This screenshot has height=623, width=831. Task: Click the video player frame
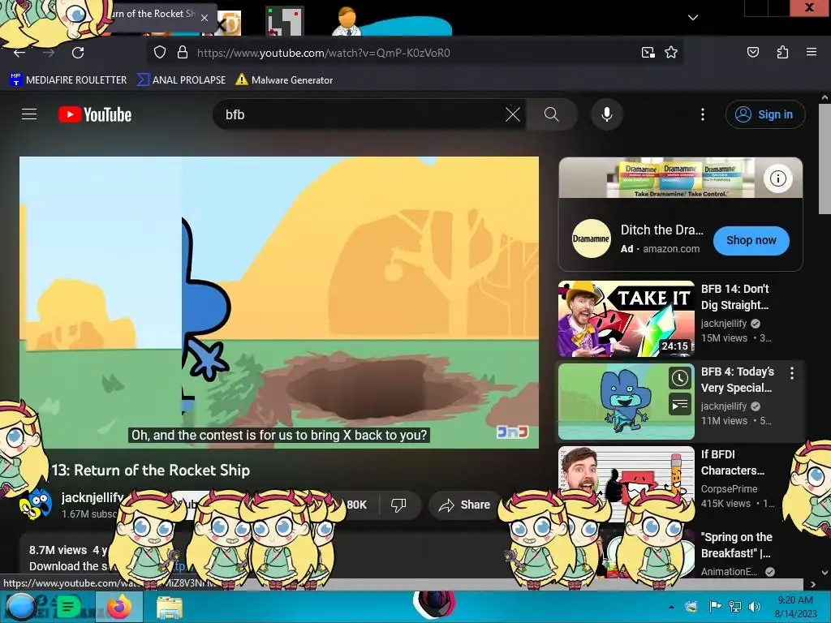279,303
